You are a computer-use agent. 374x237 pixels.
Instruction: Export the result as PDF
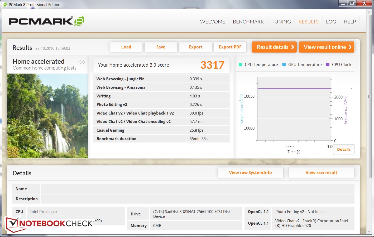point(230,47)
